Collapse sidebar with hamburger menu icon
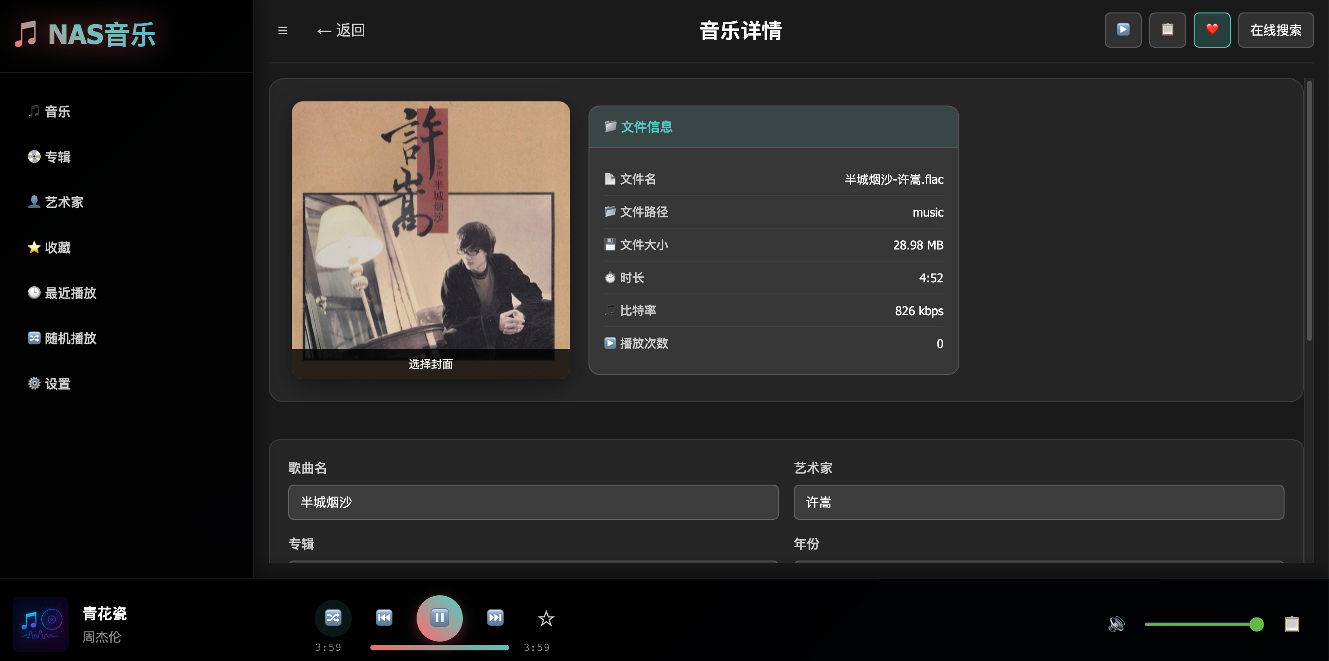The image size is (1329, 661). coord(283,31)
